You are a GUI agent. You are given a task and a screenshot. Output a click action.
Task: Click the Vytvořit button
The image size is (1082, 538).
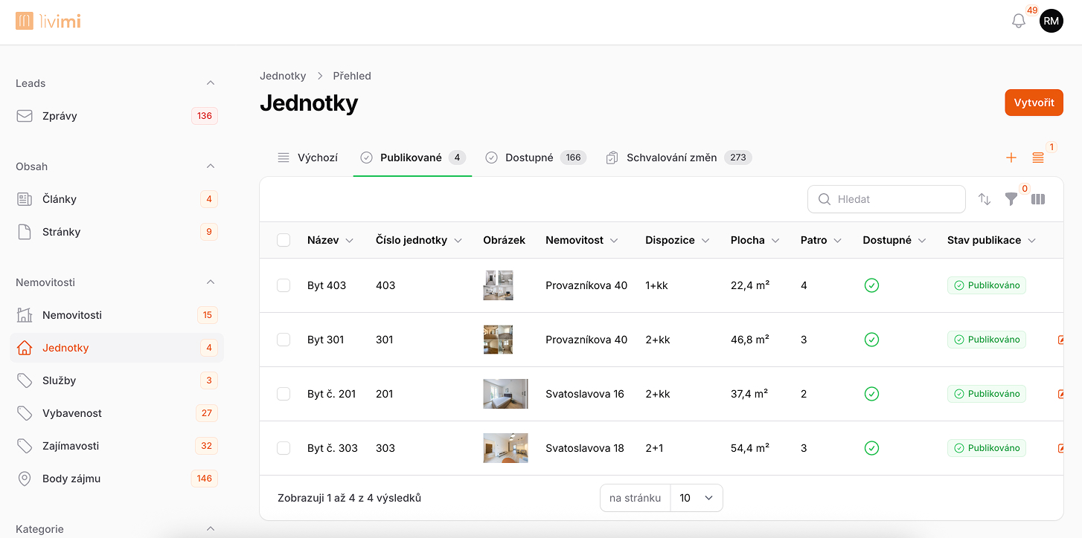[x=1034, y=103]
